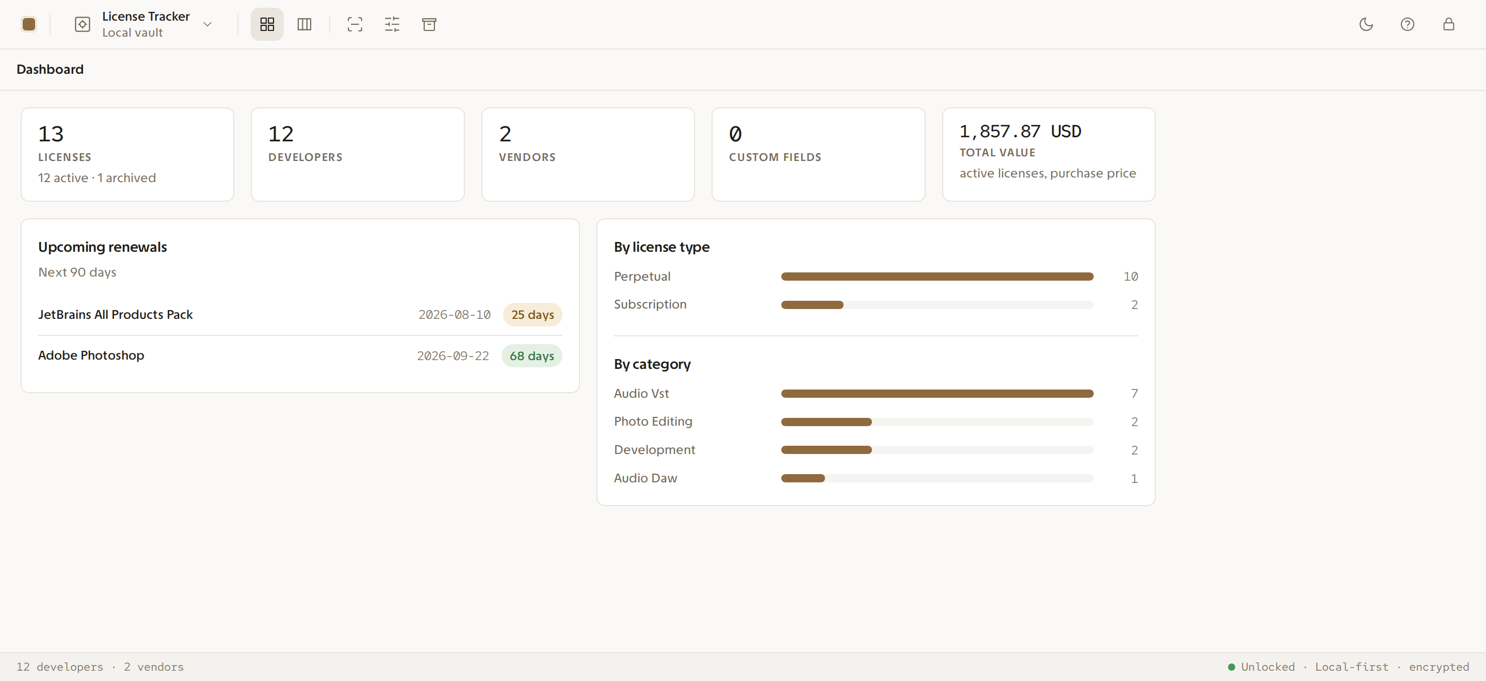Viewport: 1486px width, 681px height.
Task: Click the Upcoming renewals heading
Action: [x=103, y=247]
